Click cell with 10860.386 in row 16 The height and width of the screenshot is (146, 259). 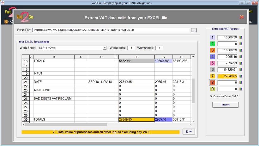(164, 61)
